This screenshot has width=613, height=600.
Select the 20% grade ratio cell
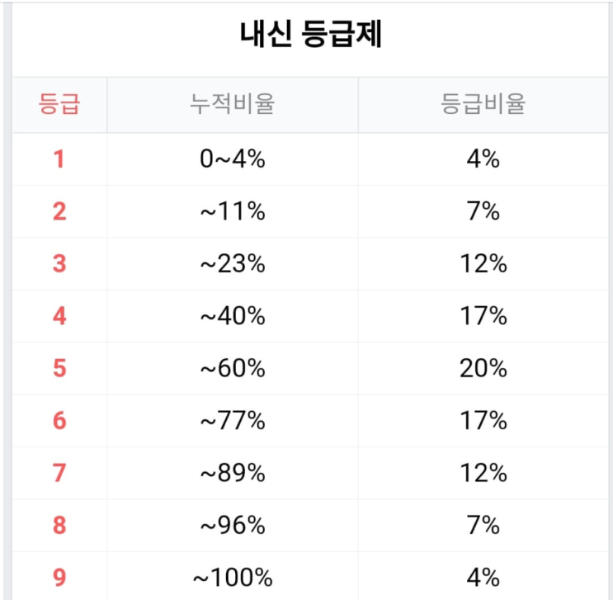(483, 368)
